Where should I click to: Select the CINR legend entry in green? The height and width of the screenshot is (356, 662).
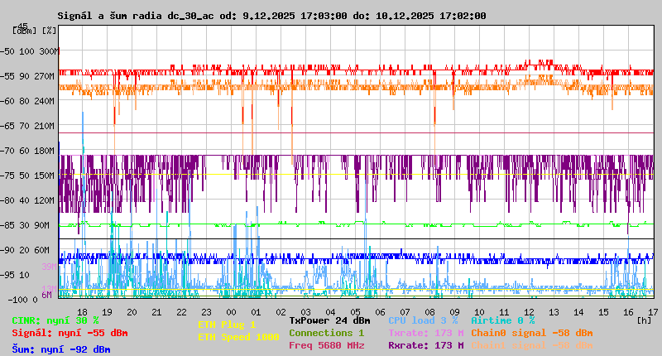pos(55,320)
